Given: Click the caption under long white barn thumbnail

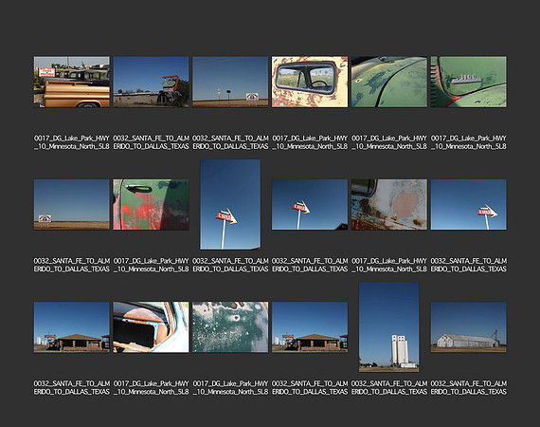Looking at the screenshot, I should (x=468, y=388).
